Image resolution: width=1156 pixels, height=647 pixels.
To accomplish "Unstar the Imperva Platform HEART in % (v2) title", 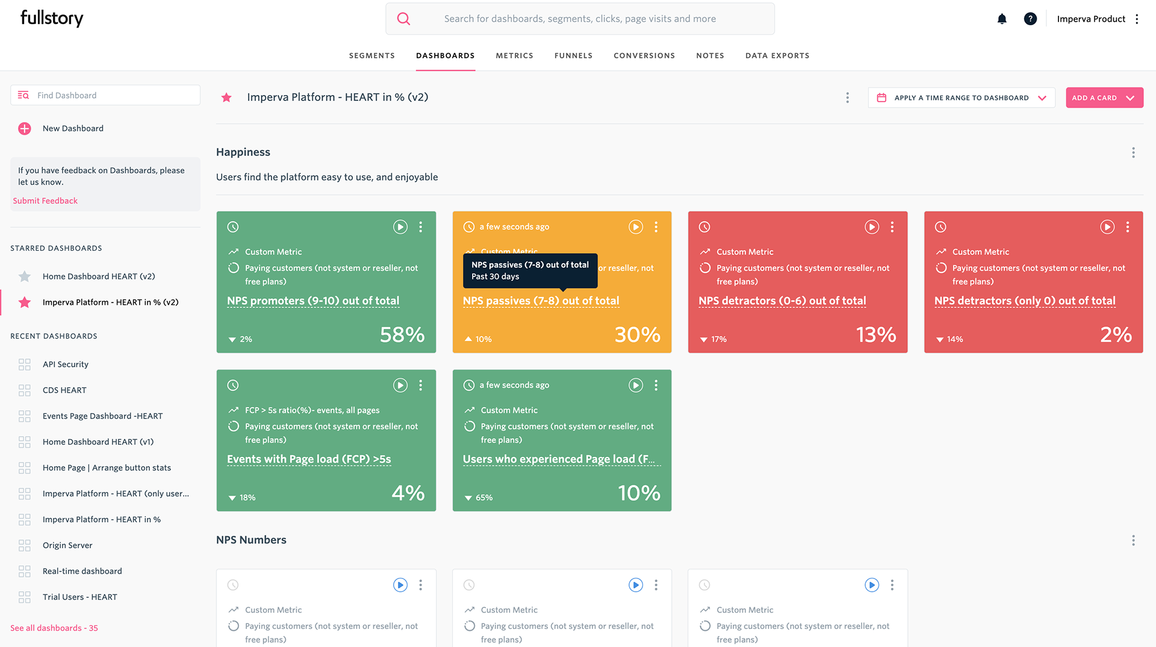I will (226, 97).
